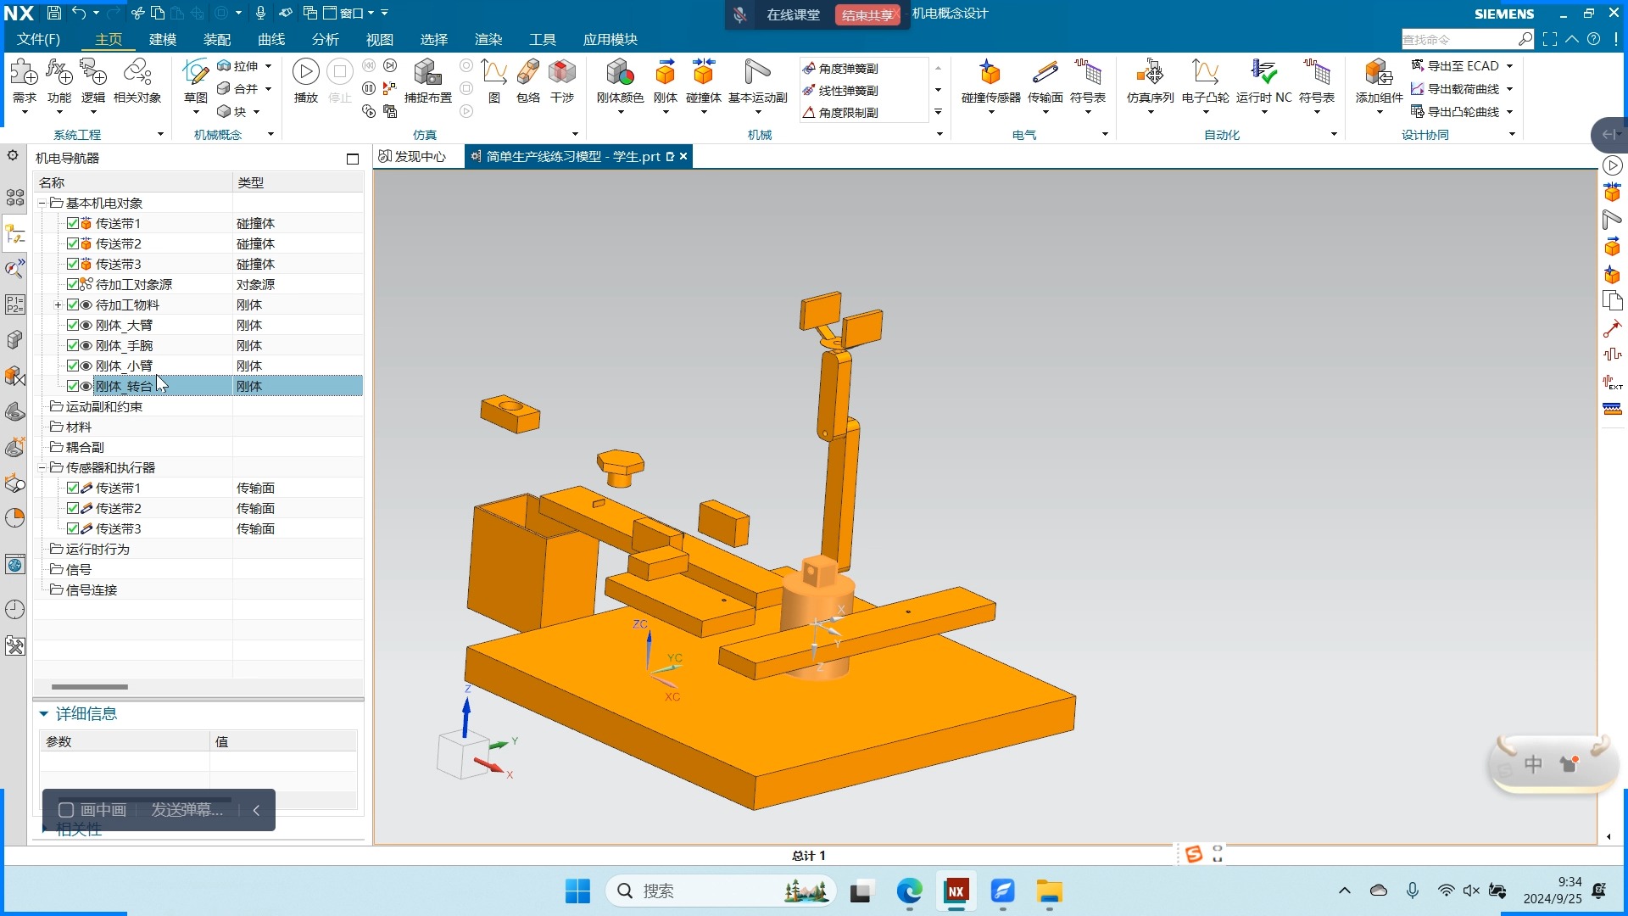1628x916 pixels.
Task: Select the 碰撞体 collision body tool
Action: [703, 75]
